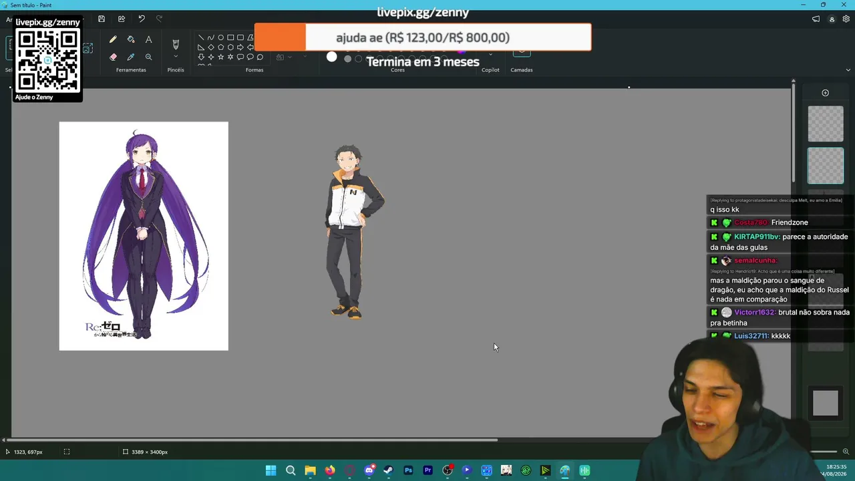
Task: Click the Redo arrow in Paint
Action: click(x=159, y=19)
